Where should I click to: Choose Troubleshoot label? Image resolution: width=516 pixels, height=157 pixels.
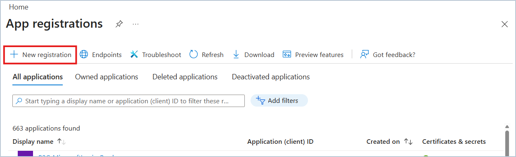162,55
